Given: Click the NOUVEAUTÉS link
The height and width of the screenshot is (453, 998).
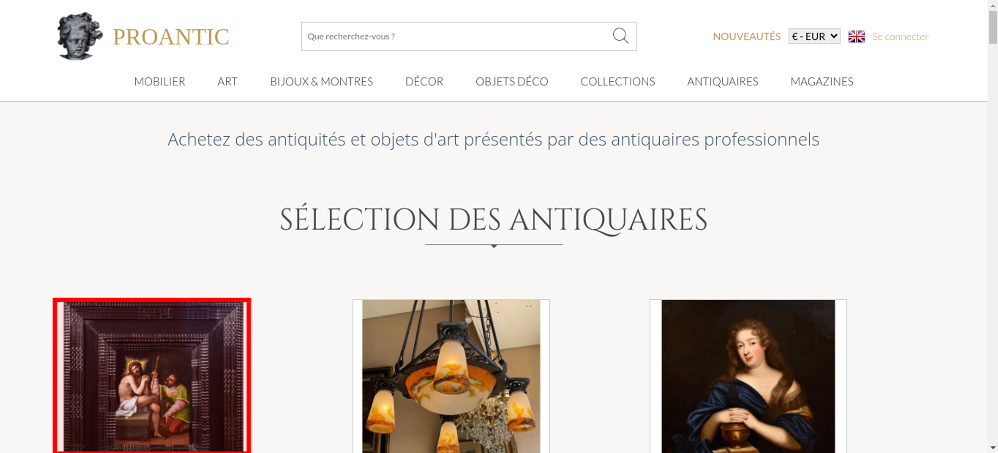Looking at the screenshot, I should [x=747, y=36].
